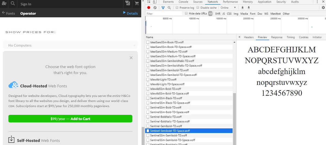Filter requests by Font type
This screenshot has width=326, height=145.
[x=253, y=14]
